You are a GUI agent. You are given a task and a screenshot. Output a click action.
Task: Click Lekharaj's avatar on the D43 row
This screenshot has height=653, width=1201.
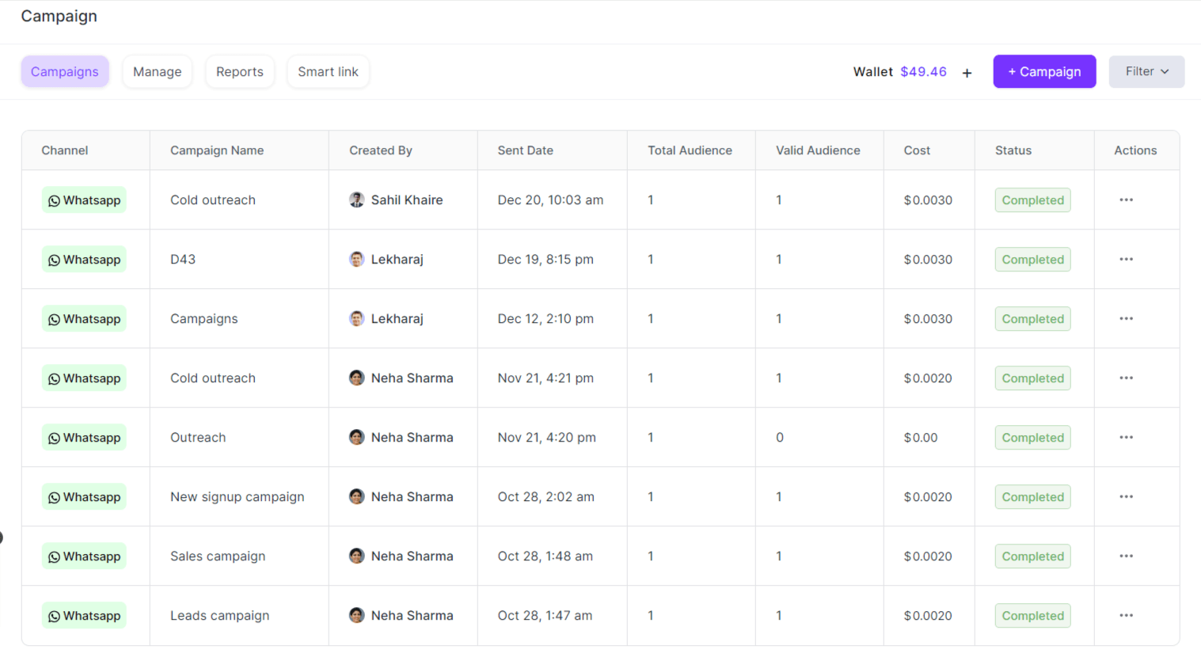click(356, 259)
